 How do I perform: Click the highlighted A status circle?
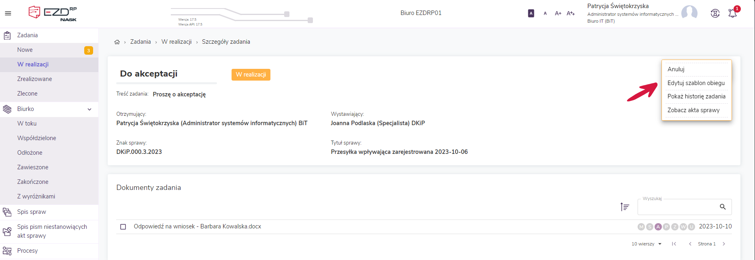click(658, 227)
